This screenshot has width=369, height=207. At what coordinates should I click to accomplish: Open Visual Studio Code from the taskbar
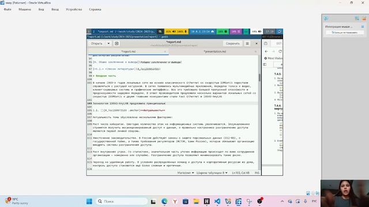[217, 201]
